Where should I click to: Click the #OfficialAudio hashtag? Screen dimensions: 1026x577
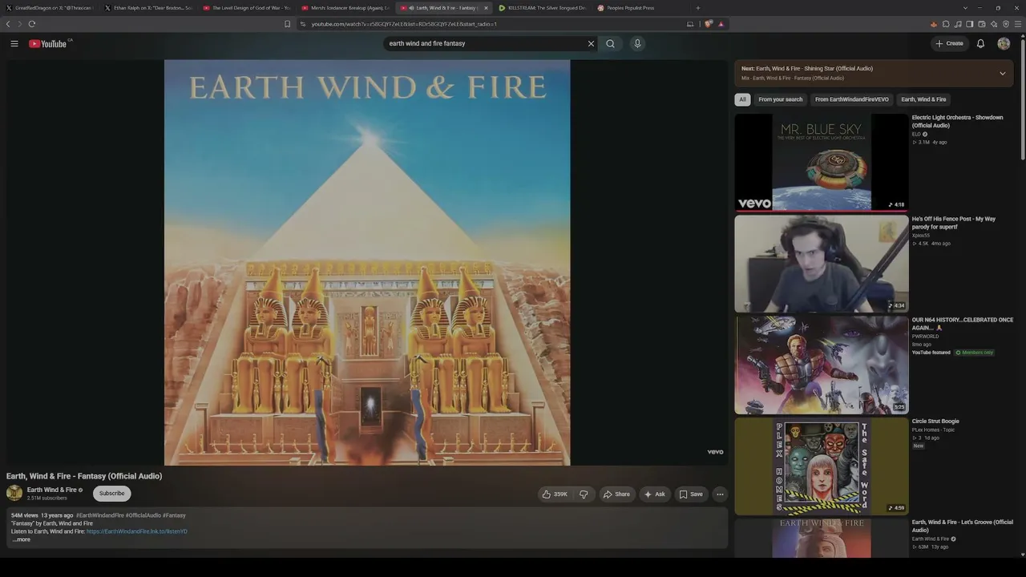click(x=143, y=515)
